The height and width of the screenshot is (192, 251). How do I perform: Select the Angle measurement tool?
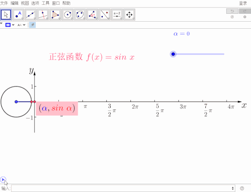click(x=92, y=15)
